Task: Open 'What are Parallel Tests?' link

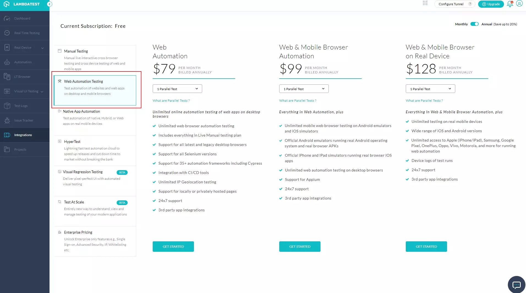Action: [171, 101]
